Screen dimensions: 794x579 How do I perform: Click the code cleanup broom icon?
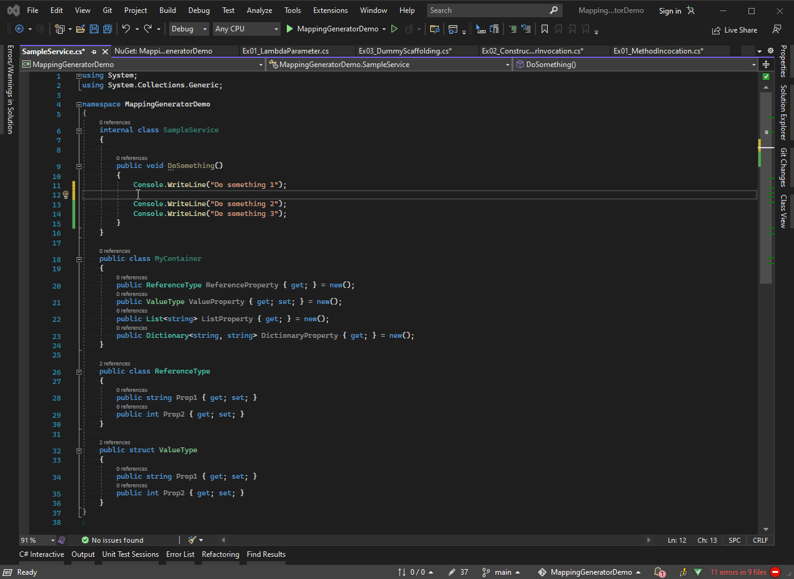pos(192,540)
